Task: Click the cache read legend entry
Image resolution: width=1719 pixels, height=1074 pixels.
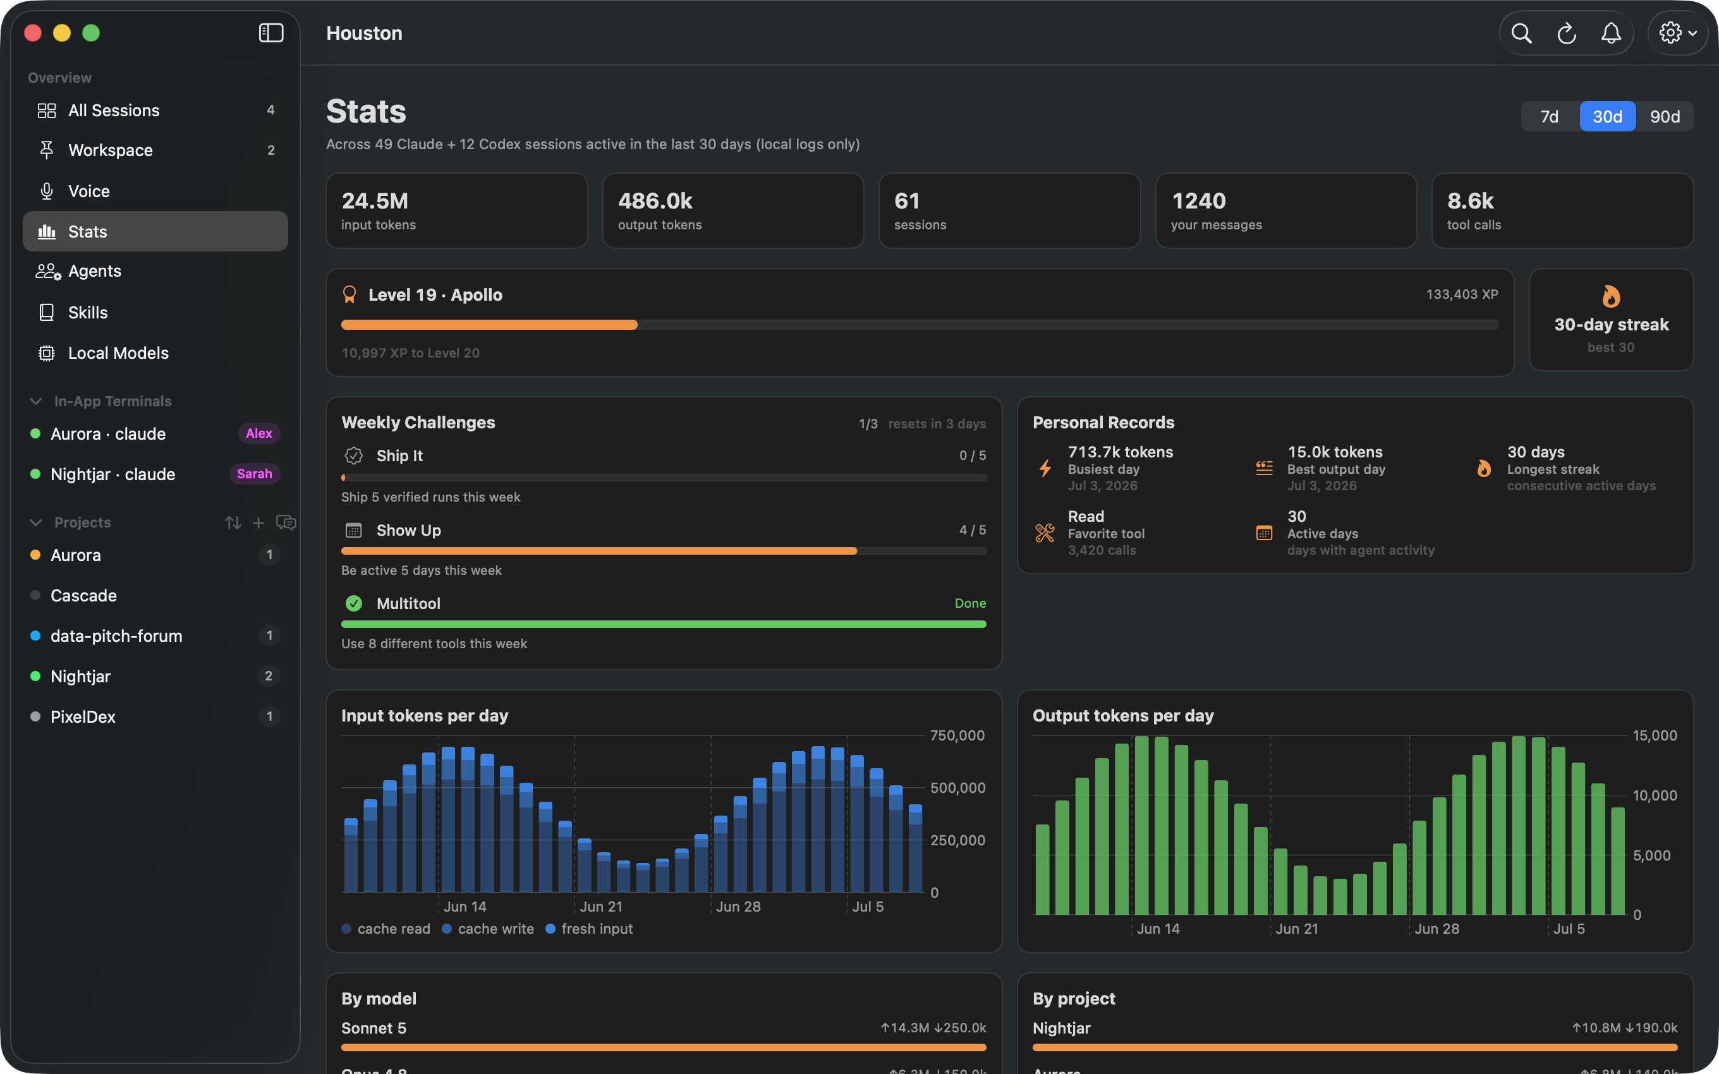Action: coord(386,929)
